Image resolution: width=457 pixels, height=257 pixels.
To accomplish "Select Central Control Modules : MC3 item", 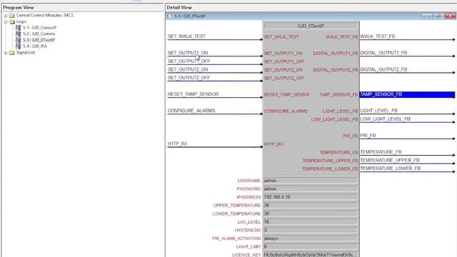I will pos(45,15).
